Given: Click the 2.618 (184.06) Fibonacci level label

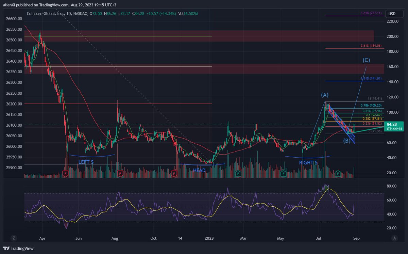Looking at the screenshot, I should click(x=371, y=46).
